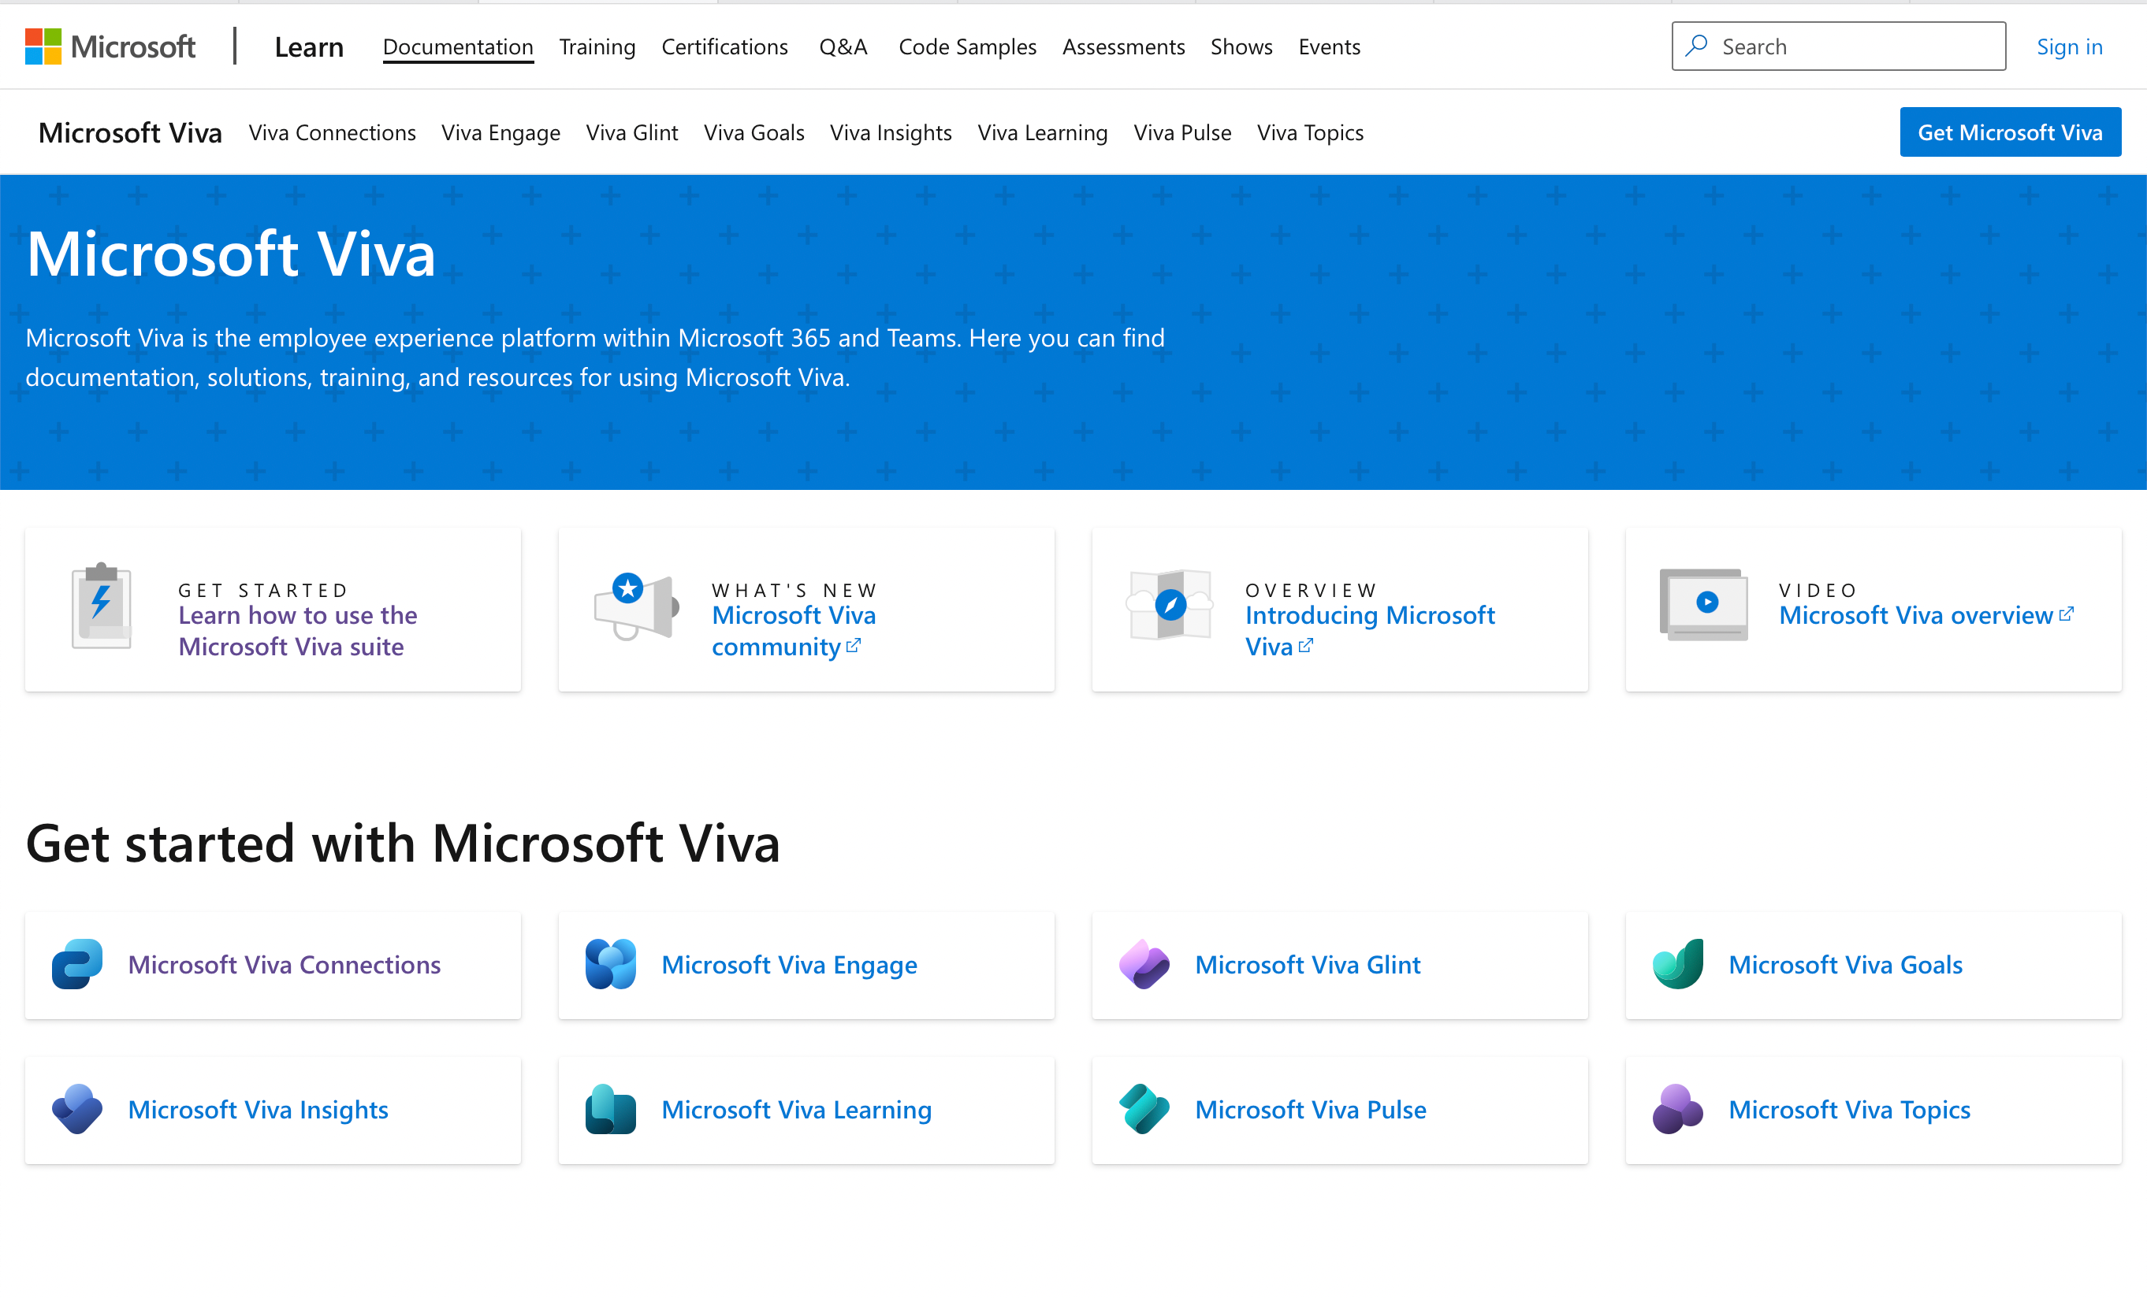Open Shows in top navigation

(1241, 47)
